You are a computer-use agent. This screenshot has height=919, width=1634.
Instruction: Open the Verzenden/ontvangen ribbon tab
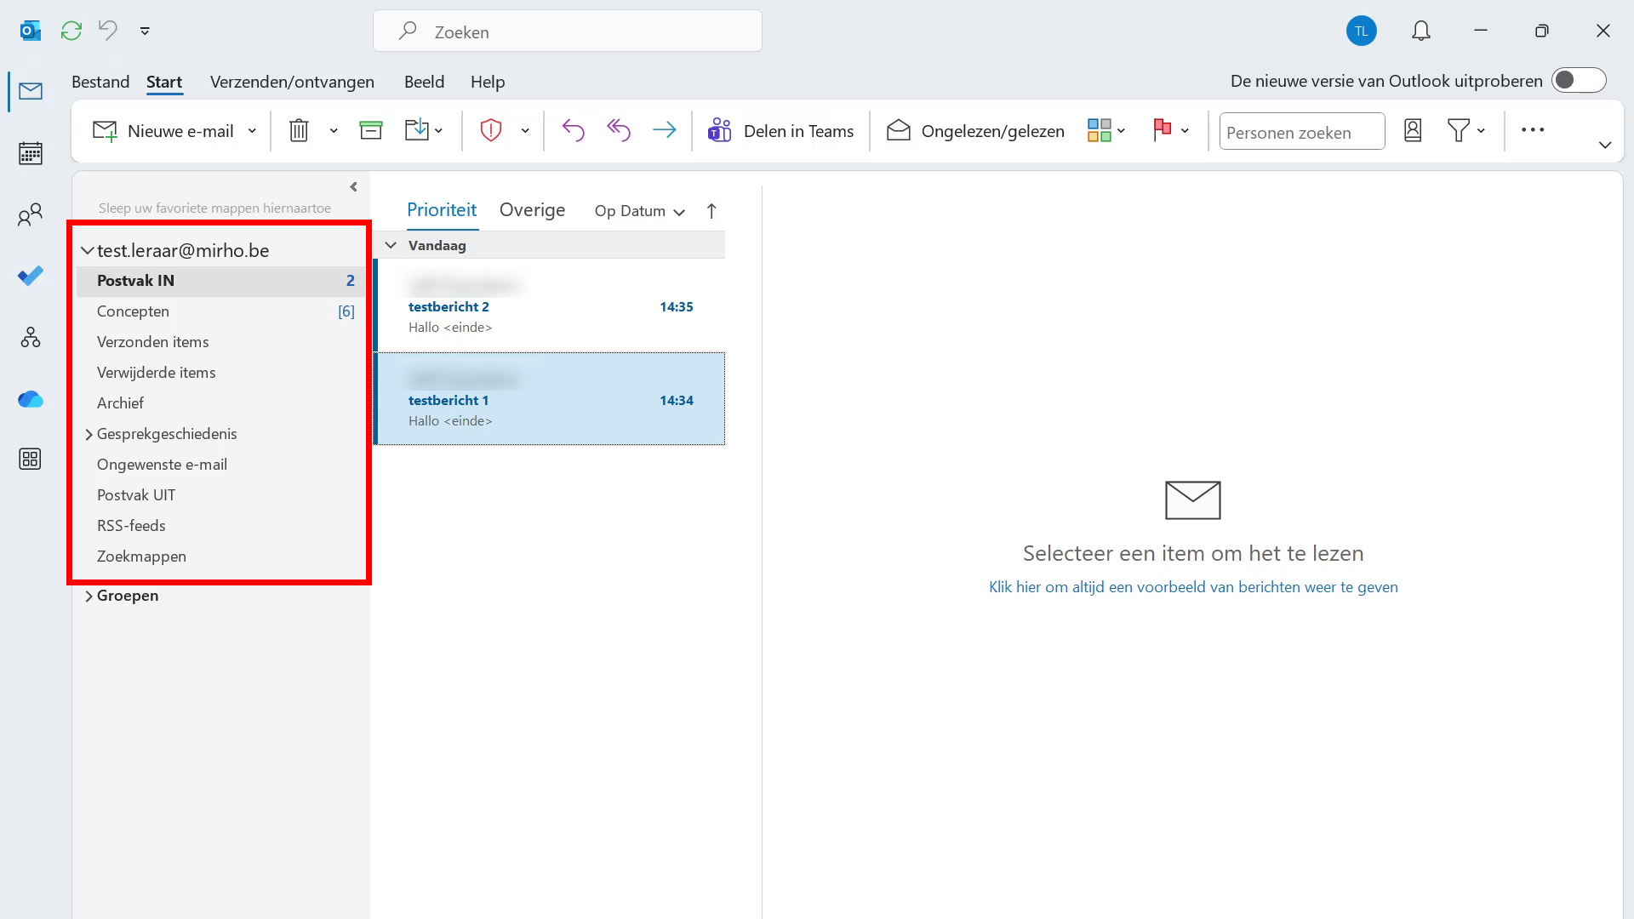coord(292,82)
